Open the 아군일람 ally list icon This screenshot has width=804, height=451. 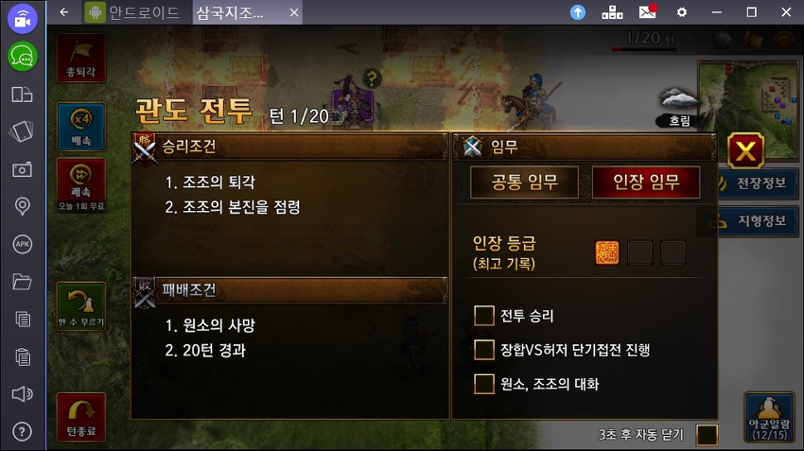769,417
